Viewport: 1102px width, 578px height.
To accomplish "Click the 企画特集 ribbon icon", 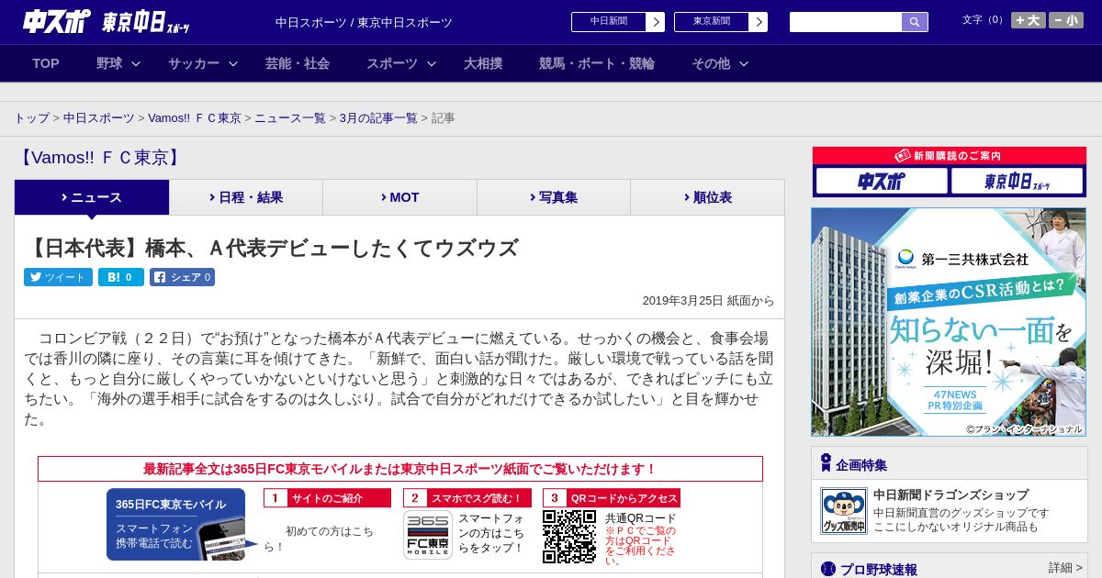I will pos(826,463).
